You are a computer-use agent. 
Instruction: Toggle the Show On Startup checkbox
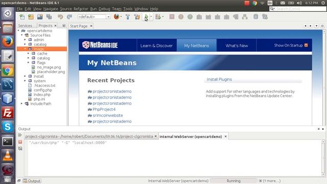click(x=306, y=45)
